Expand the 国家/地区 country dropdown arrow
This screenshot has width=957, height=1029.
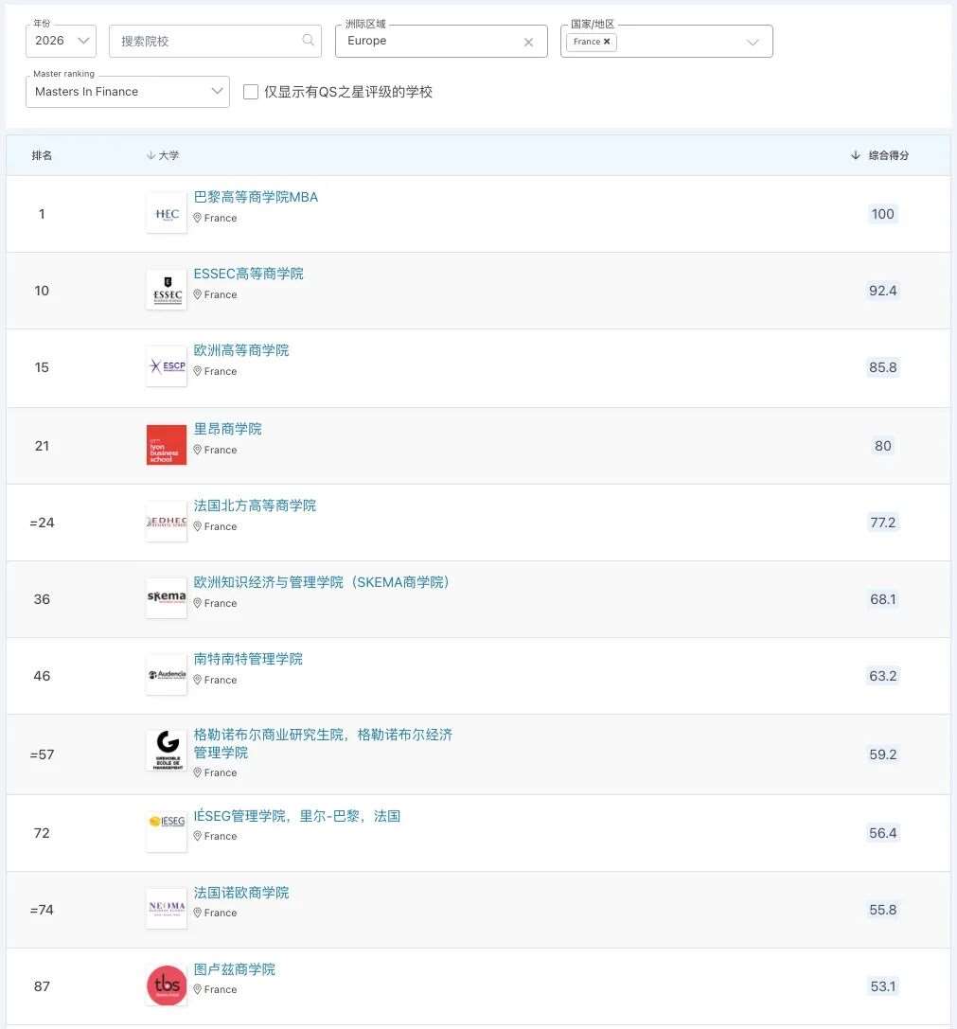pyautogui.click(x=753, y=42)
